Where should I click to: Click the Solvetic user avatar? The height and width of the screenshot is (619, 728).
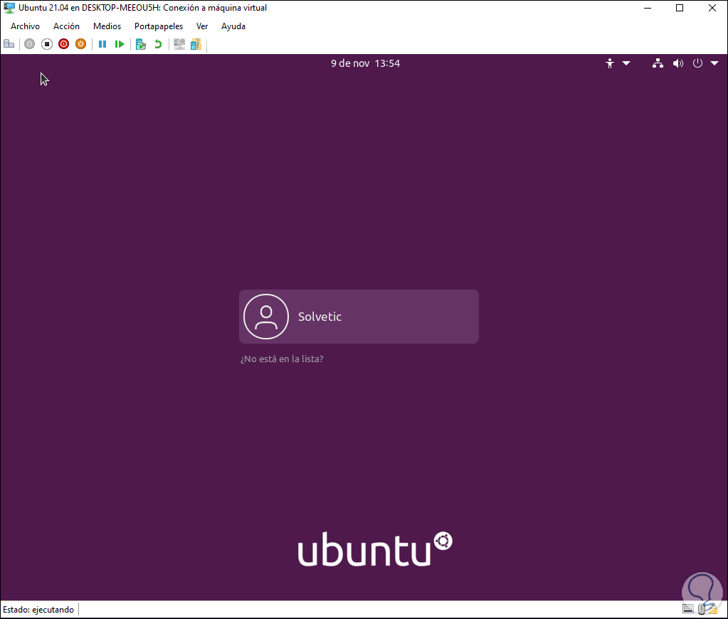click(x=266, y=317)
